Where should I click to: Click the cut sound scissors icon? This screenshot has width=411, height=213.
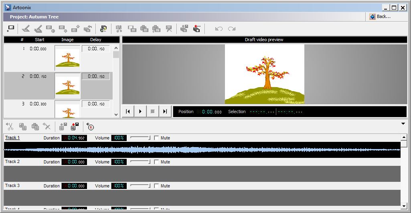[x=10, y=127]
